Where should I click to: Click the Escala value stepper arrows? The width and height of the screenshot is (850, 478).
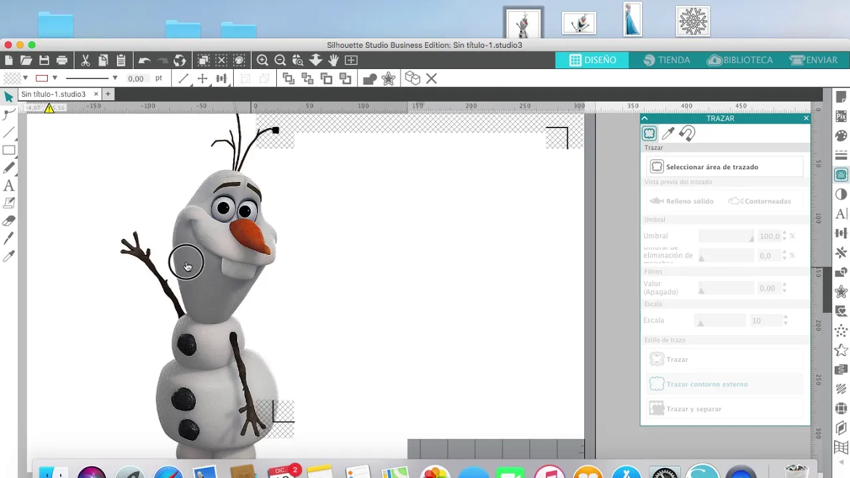pos(786,321)
